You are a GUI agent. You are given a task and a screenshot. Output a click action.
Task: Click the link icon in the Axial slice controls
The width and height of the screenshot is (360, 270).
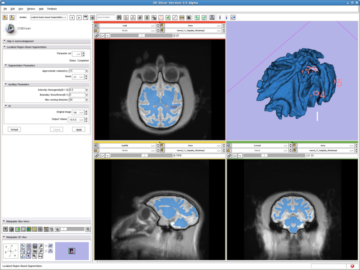97,35
